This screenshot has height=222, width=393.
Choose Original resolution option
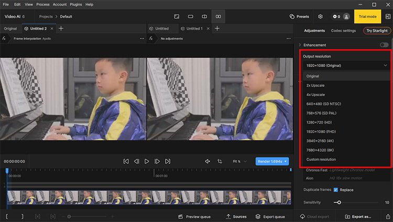[346, 76]
